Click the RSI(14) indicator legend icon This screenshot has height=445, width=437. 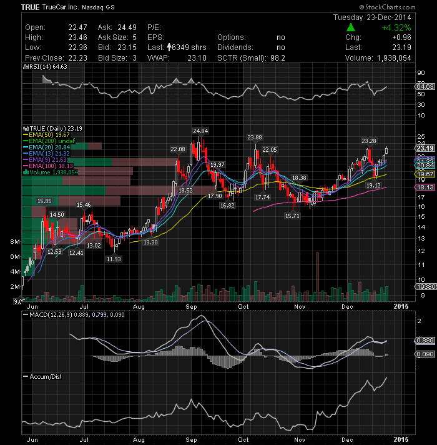tap(26, 67)
